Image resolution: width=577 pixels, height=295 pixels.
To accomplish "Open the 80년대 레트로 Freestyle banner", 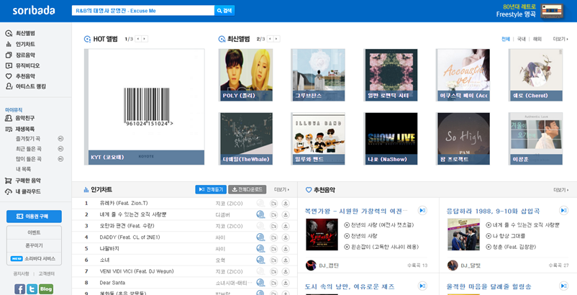I will 530,11.
